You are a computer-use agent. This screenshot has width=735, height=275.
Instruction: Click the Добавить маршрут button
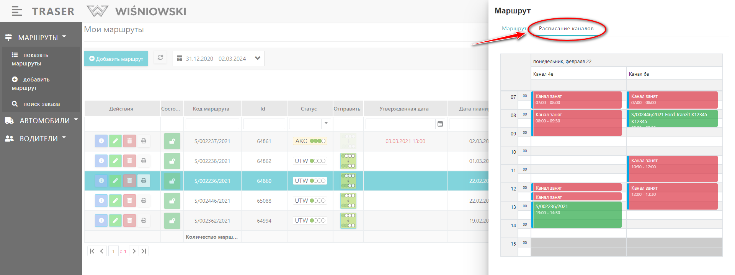[116, 59]
